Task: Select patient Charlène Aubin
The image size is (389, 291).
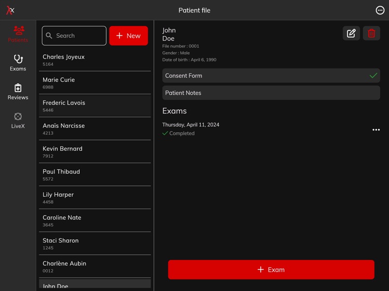Action: pos(95,267)
